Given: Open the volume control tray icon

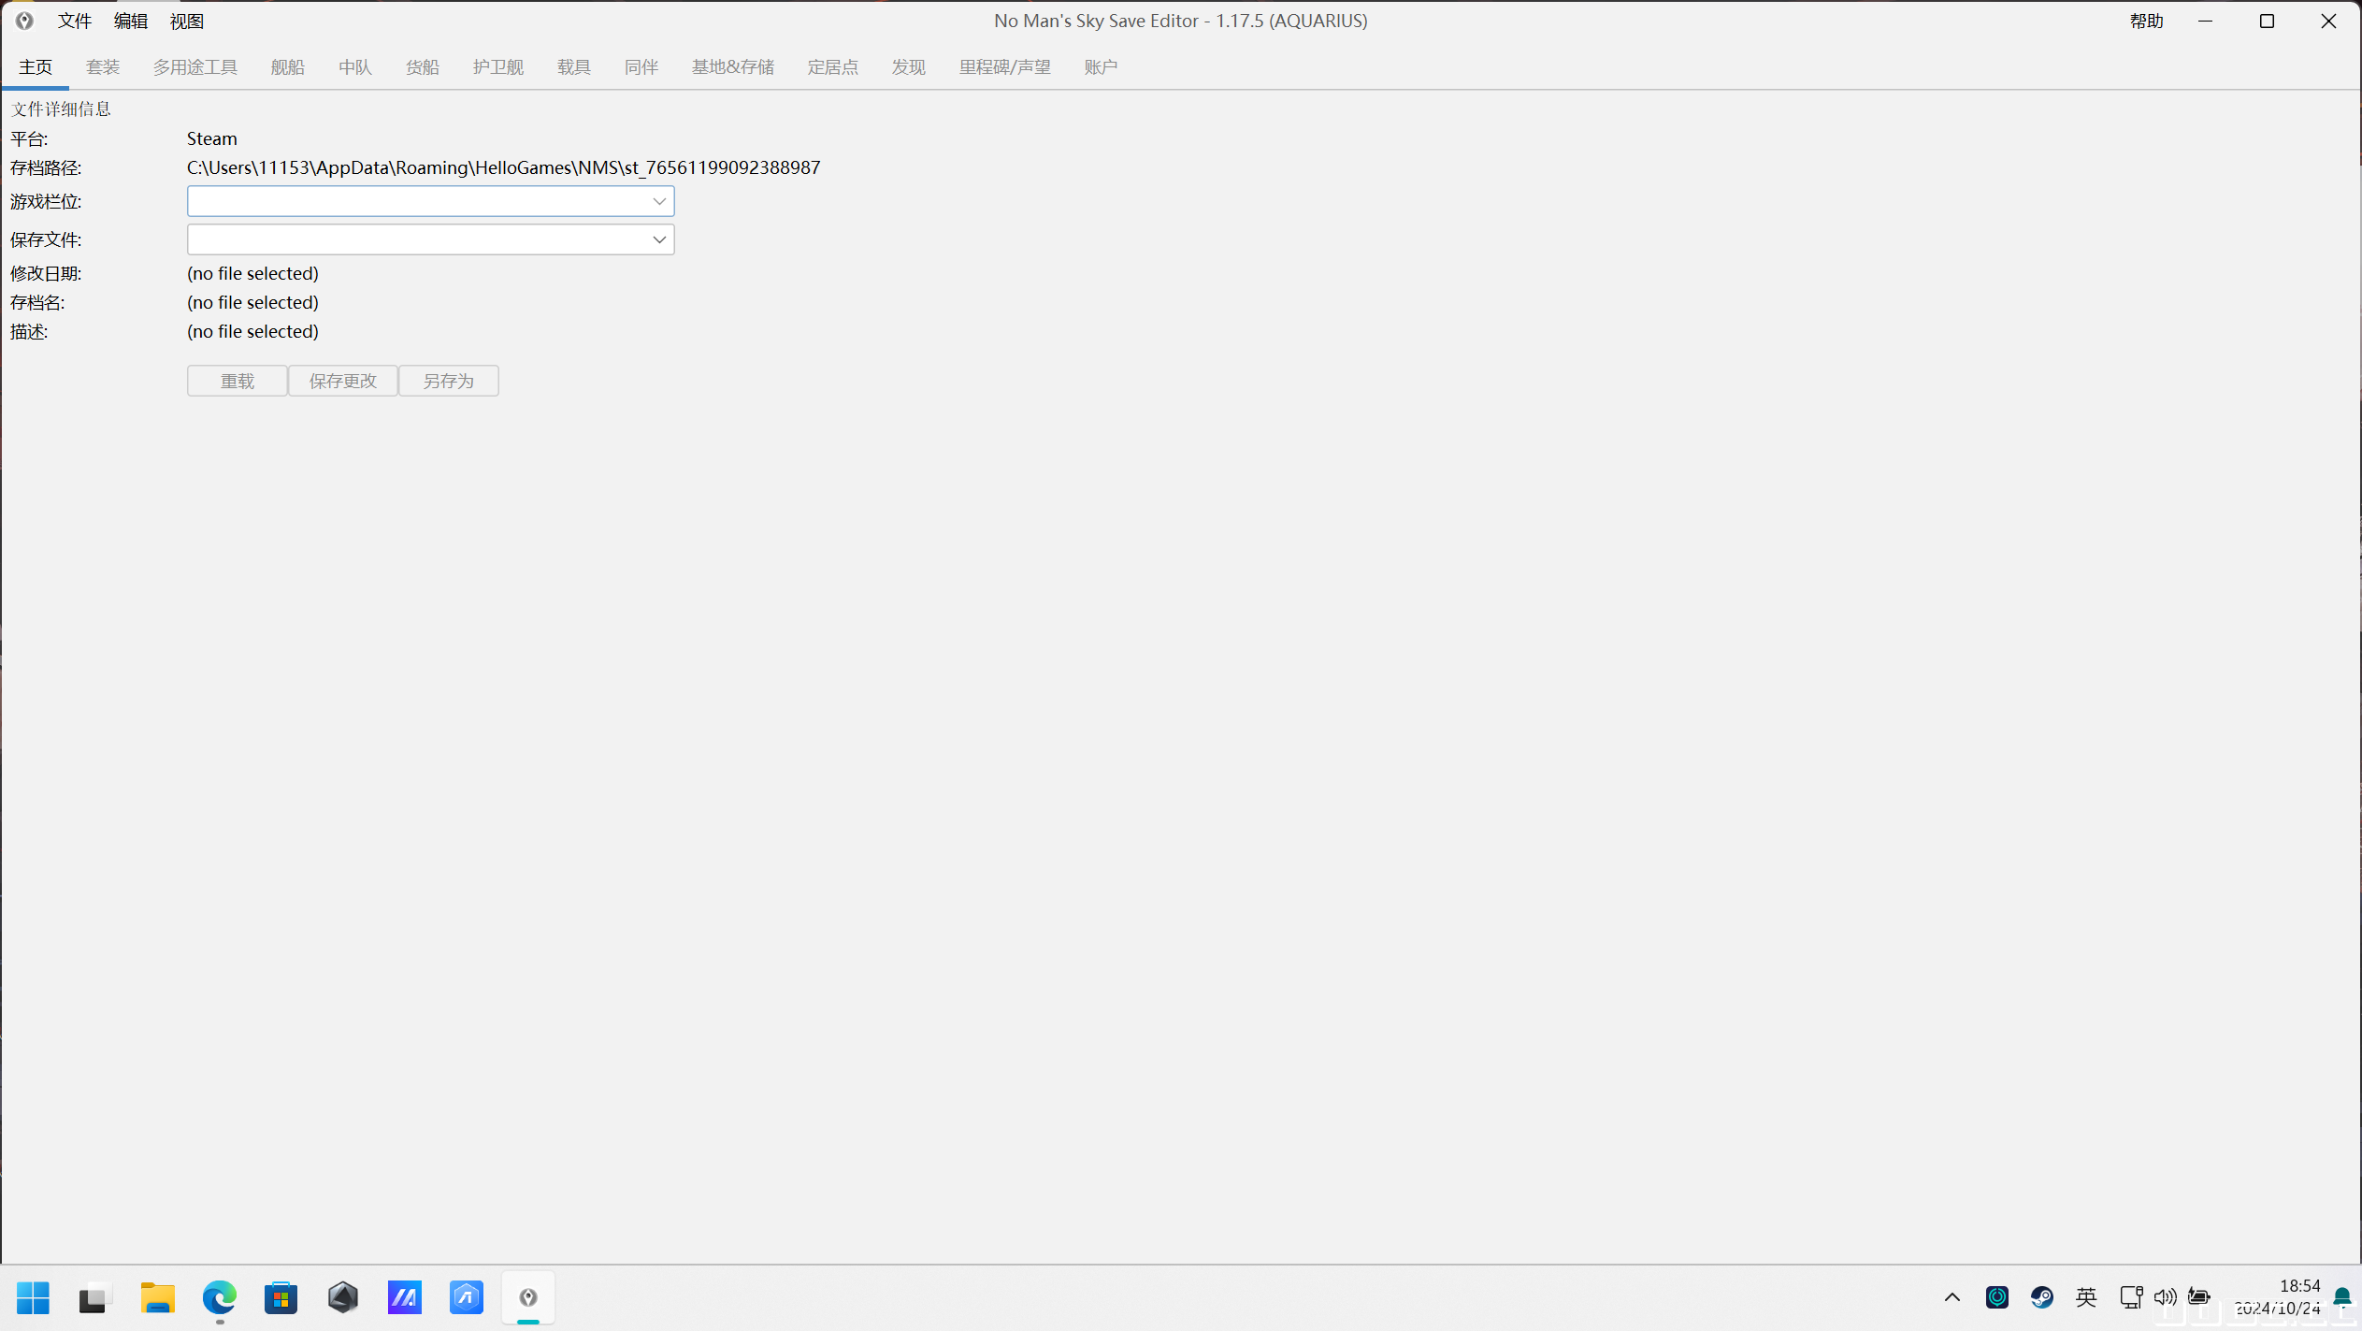Looking at the screenshot, I should click(2166, 1296).
